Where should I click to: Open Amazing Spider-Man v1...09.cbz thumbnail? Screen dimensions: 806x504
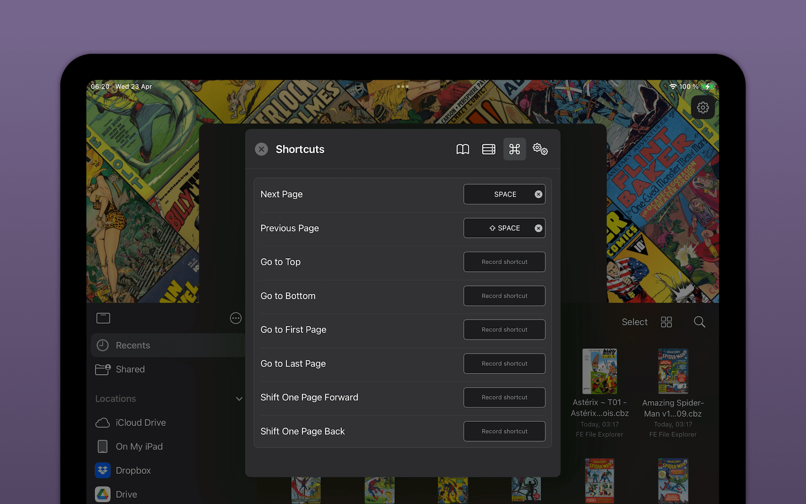pyautogui.click(x=673, y=371)
